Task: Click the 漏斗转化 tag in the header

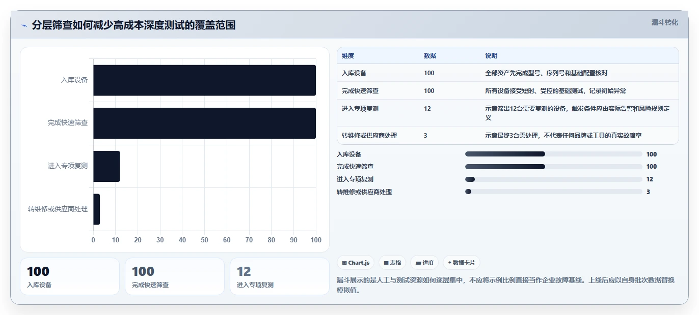Action: pos(664,22)
